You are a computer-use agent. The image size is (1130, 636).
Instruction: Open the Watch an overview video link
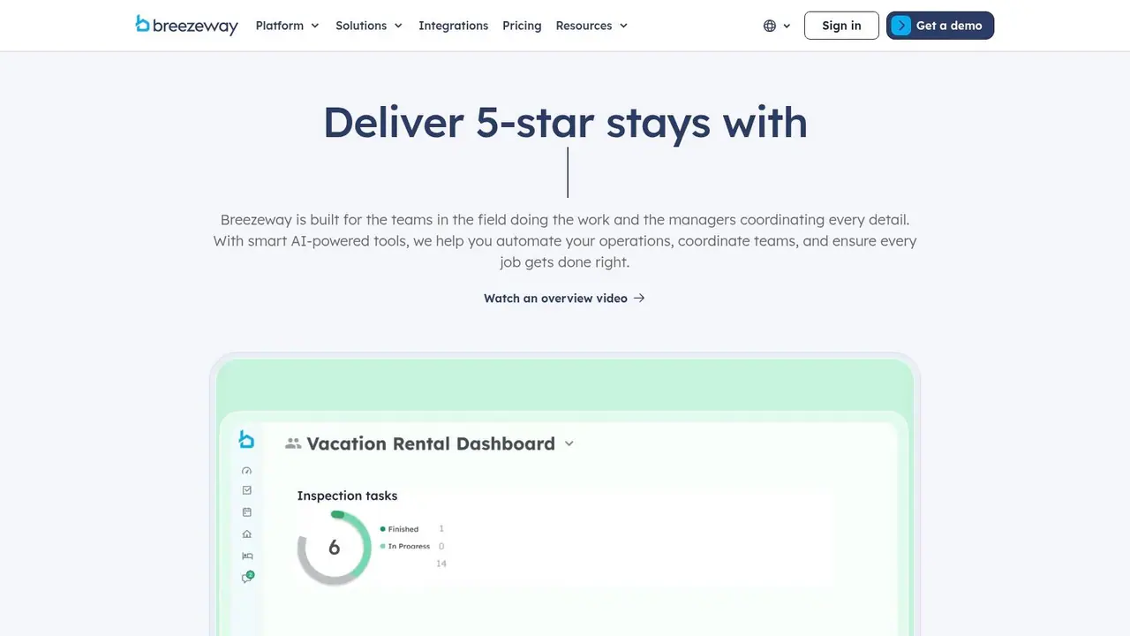564,299
